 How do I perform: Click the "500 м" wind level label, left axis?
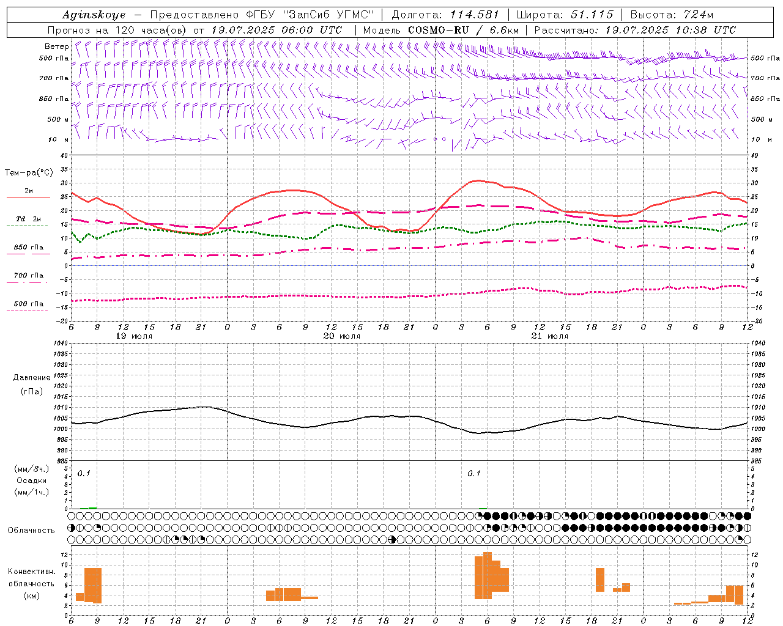[59, 119]
